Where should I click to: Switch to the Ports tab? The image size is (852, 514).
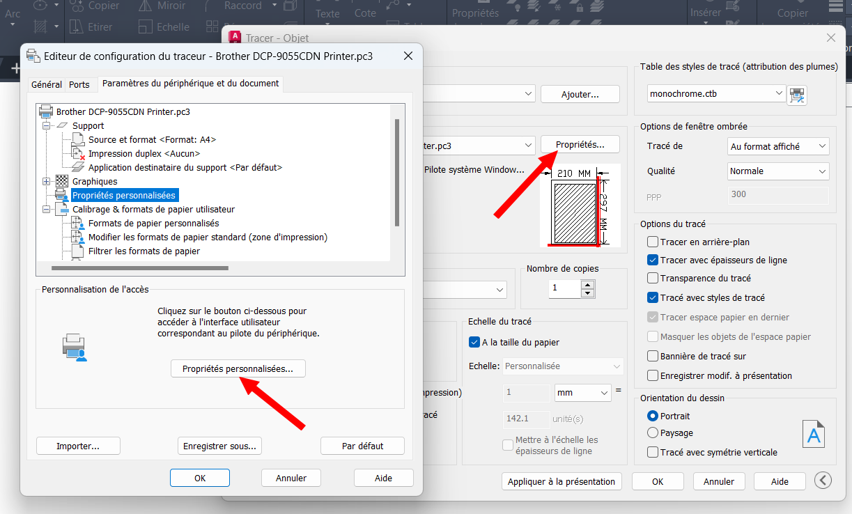point(81,84)
